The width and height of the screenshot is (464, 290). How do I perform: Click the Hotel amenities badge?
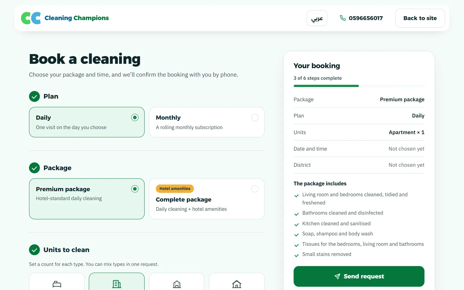pyautogui.click(x=175, y=189)
